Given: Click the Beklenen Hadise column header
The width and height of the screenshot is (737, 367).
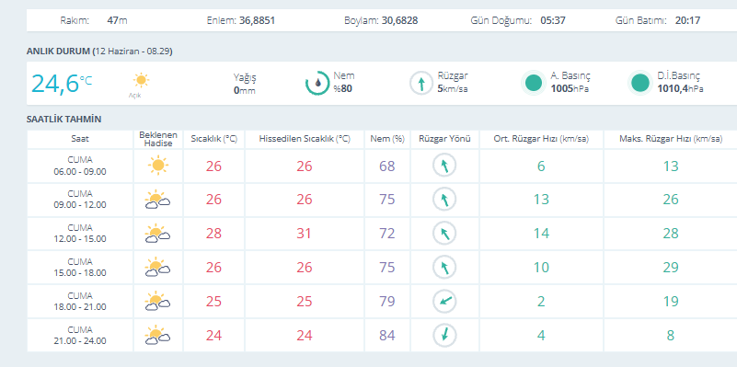Looking at the screenshot, I should [158, 139].
